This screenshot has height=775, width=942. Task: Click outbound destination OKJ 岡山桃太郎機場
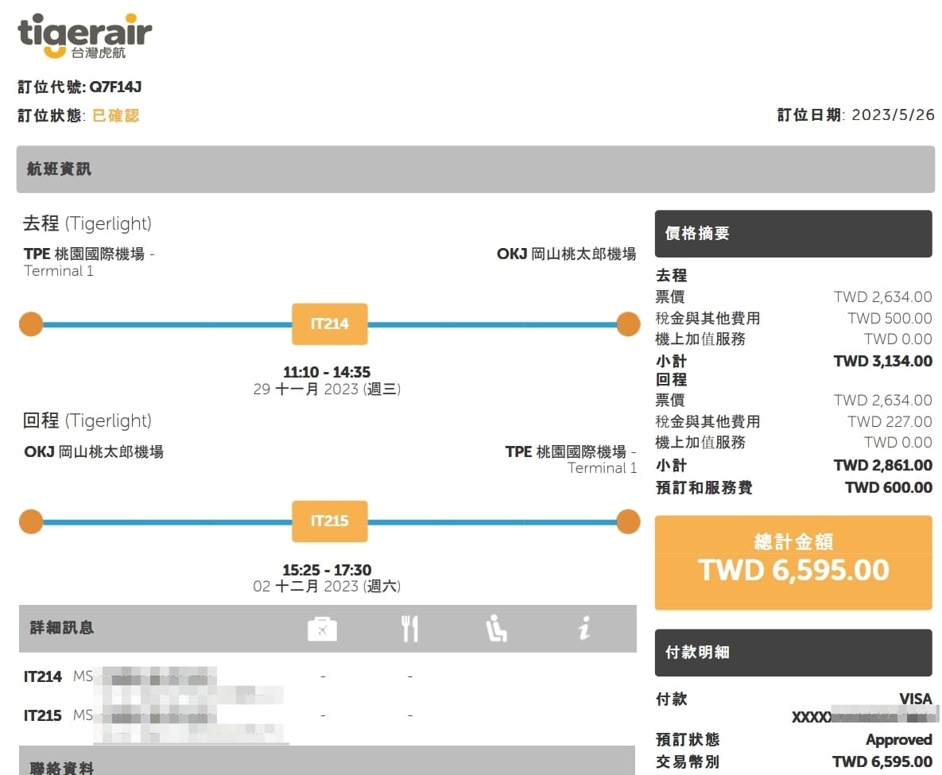[567, 254]
